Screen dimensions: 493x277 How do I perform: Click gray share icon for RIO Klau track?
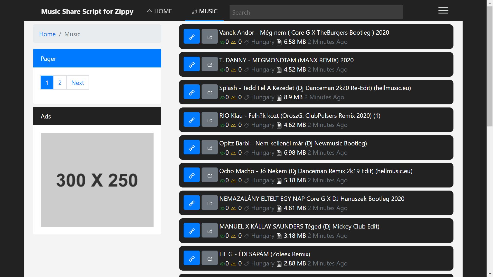click(210, 120)
